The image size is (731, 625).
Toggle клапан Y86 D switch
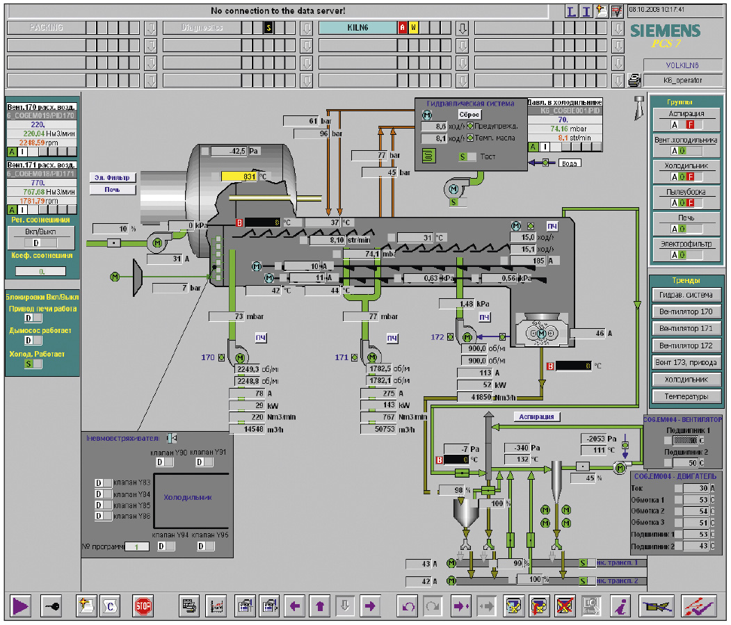[x=103, y=516]
